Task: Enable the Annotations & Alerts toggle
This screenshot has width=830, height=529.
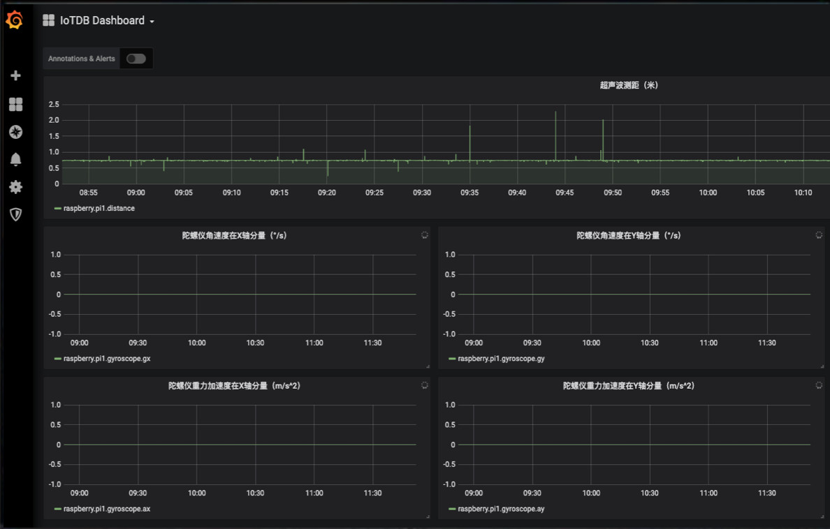Action: click(x=136, y=58)
